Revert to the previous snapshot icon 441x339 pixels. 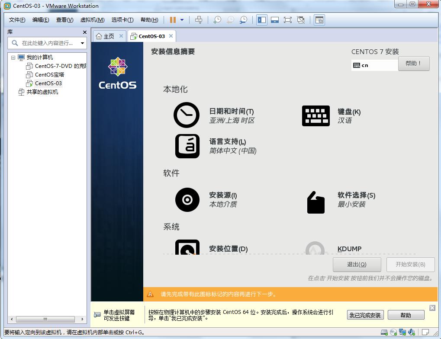tap(230, 20)
